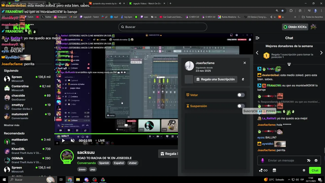Image resolution: width=325 pixels, height=183 pixels.
Task: Open the Todos los favoritos folder
Action: click(312, 17)
